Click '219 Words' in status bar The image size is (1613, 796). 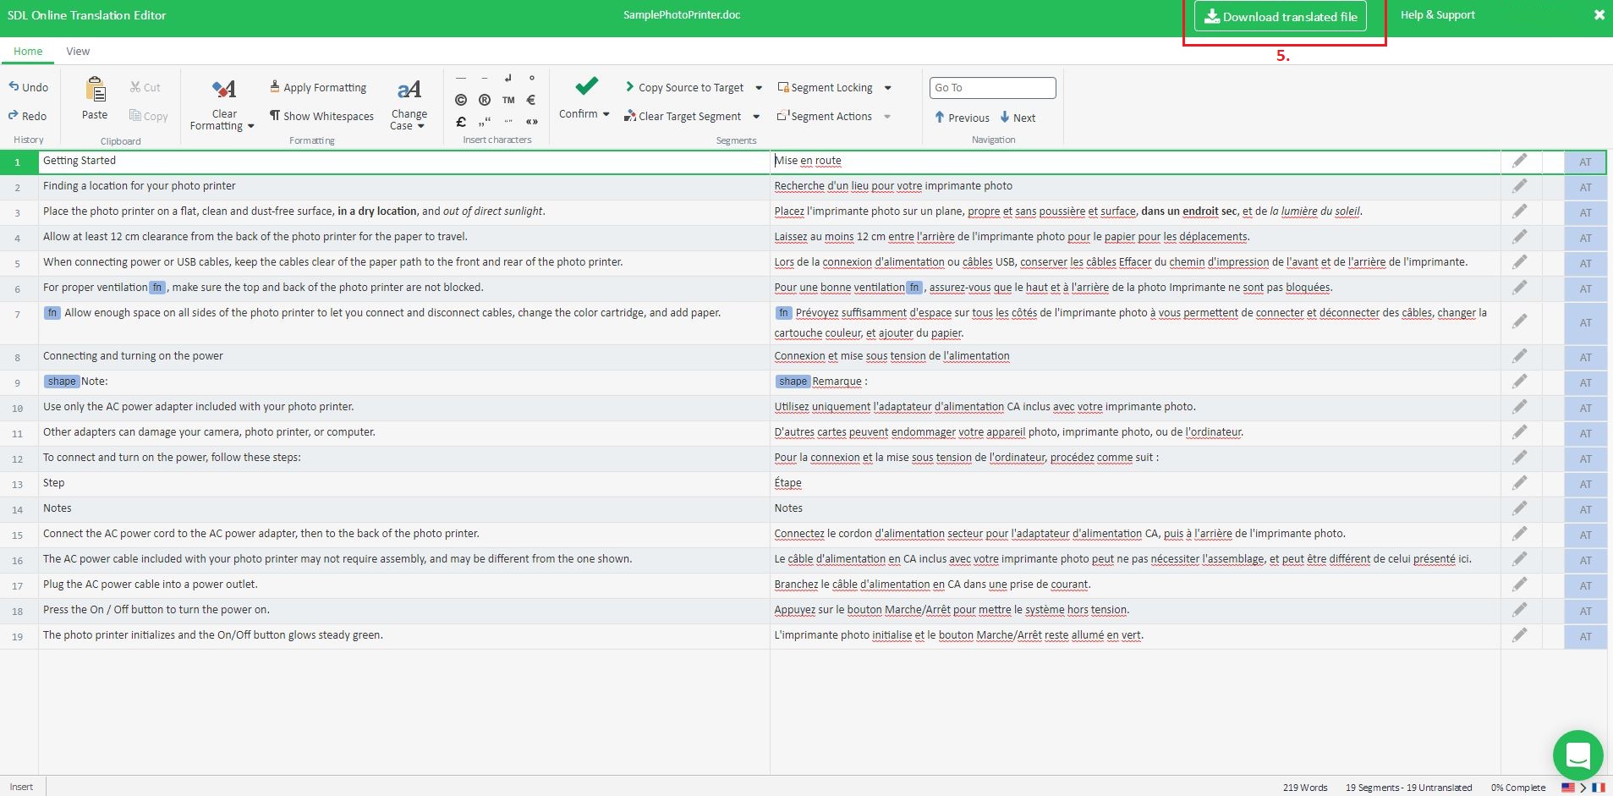[1305, 788]
